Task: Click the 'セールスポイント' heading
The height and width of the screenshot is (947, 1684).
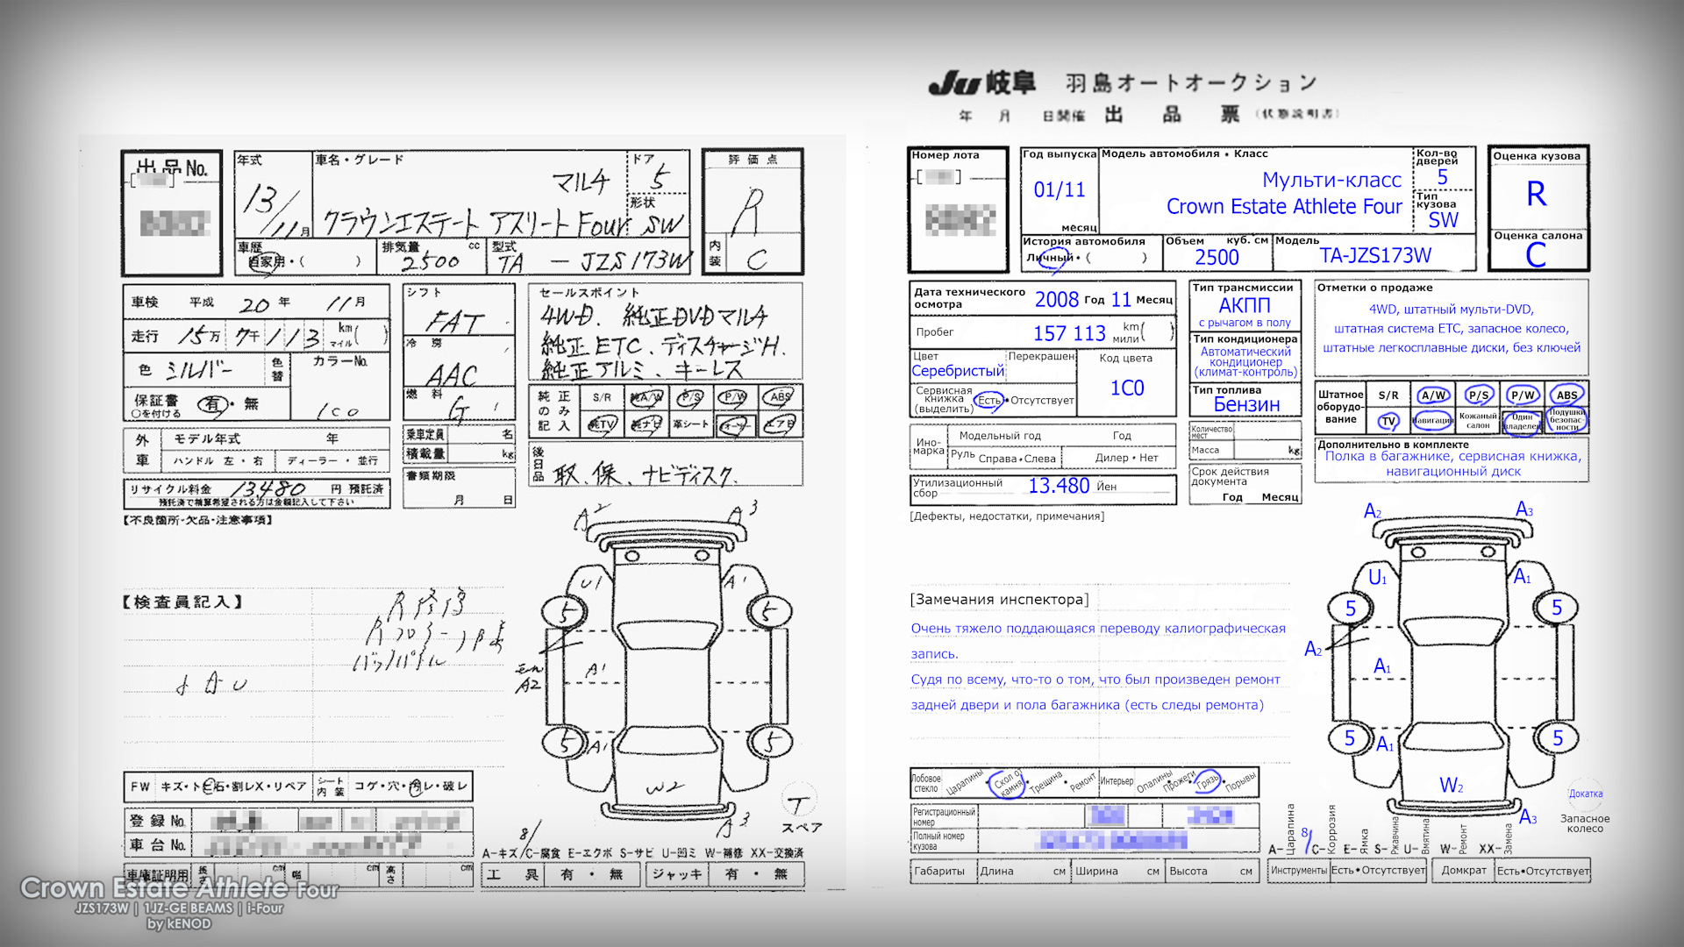Action: 589,292
